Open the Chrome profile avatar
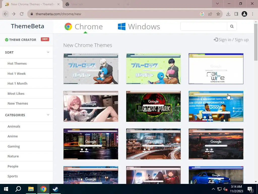Screen dimensions: 258x194 coord(244,14)
